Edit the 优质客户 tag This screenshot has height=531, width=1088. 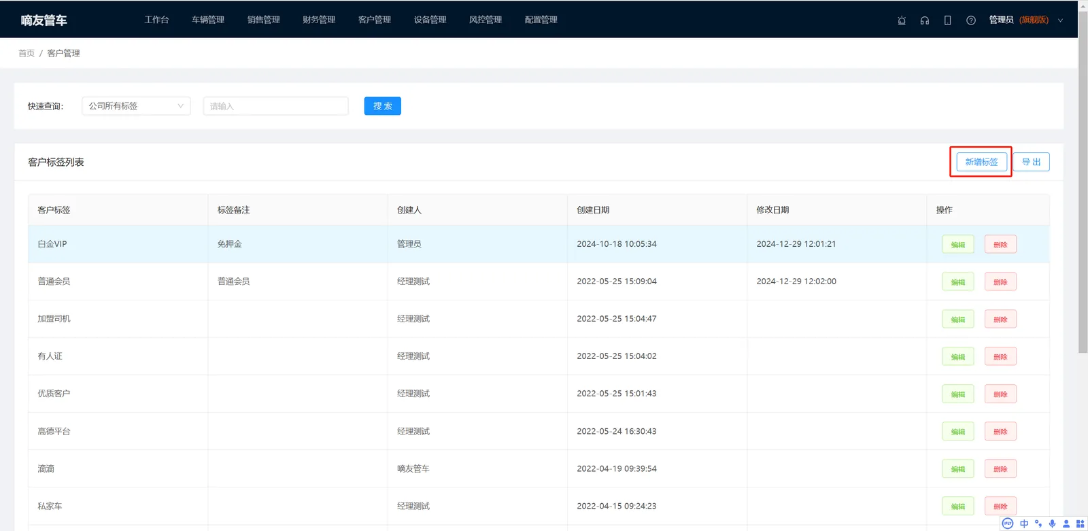(958, 394)
